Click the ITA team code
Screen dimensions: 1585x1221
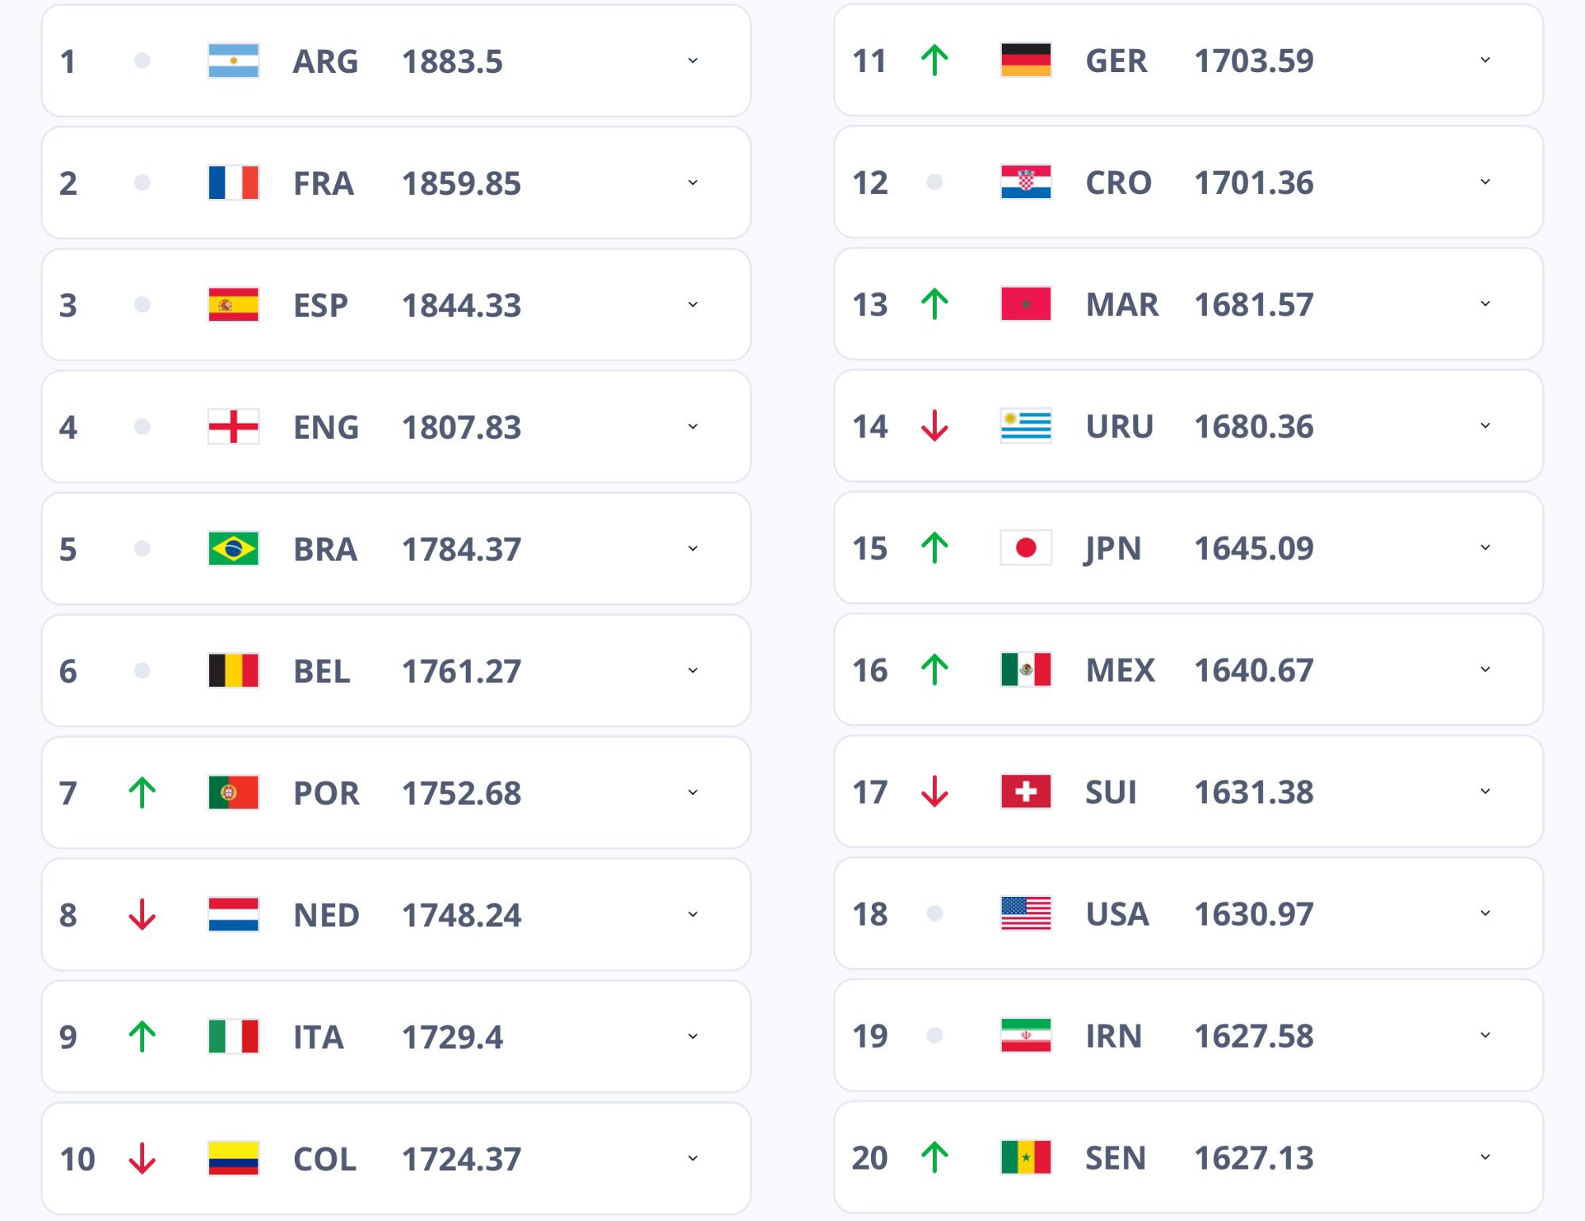319,1037
